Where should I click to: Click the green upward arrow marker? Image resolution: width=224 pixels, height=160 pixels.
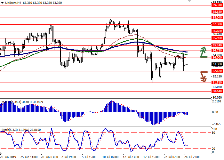(203, 52)
